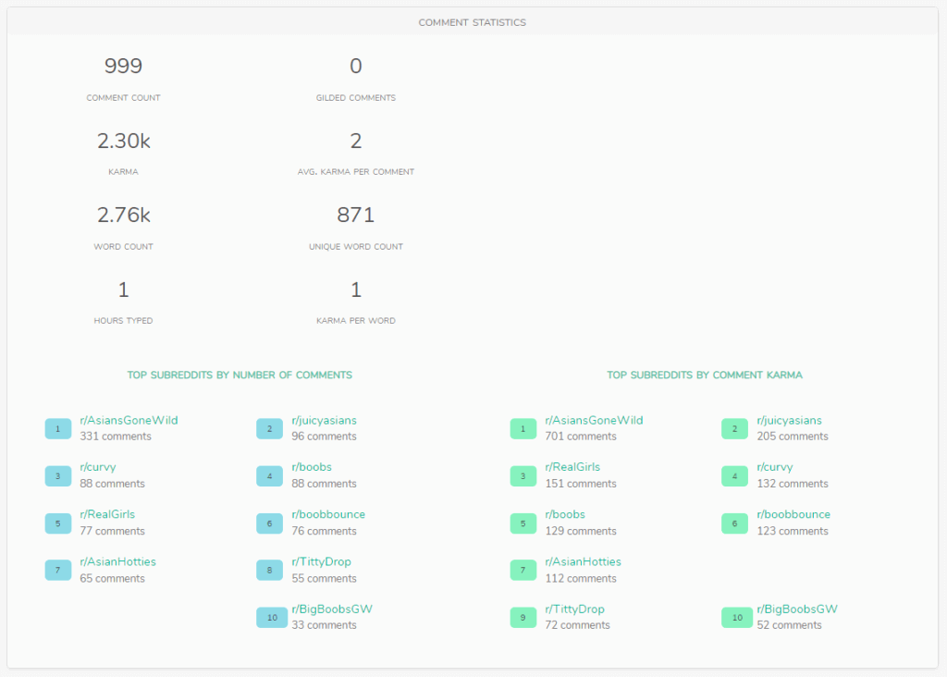Click the 871 unique word count value
The image size is (947, 677).
point(356,215)
